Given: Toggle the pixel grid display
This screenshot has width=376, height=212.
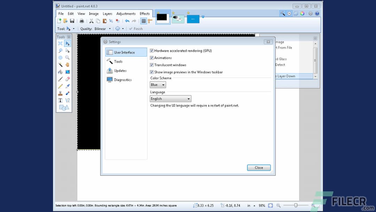Looking at the screenshot, I should pyautogui.click(x=144, y=21).
